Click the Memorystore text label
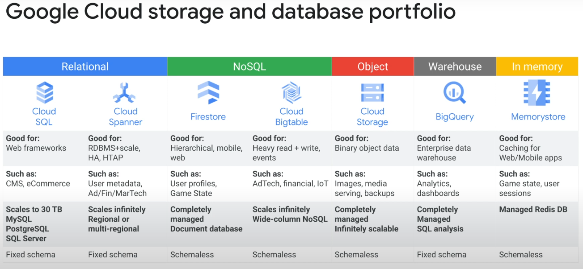This screenshot has height=269, width=583. click(538, 117)
